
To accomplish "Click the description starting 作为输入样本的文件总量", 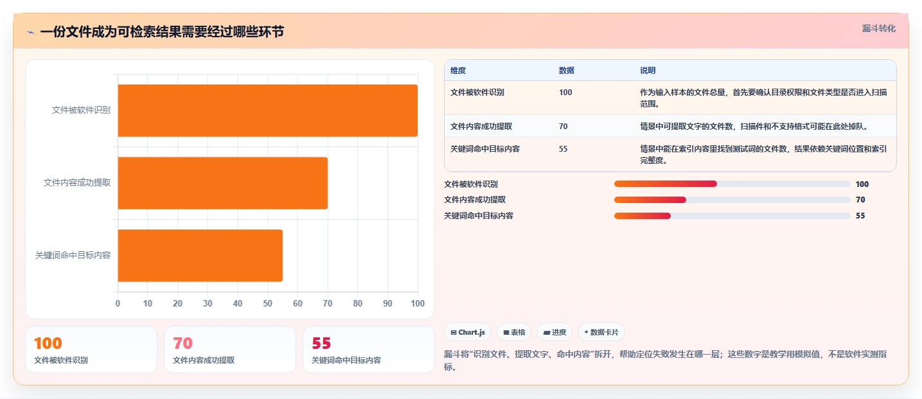I will click(764, 98).
